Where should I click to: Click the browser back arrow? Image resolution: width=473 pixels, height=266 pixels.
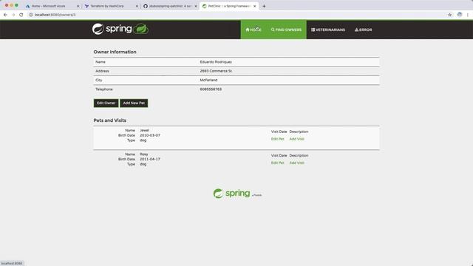coord(5,15)
